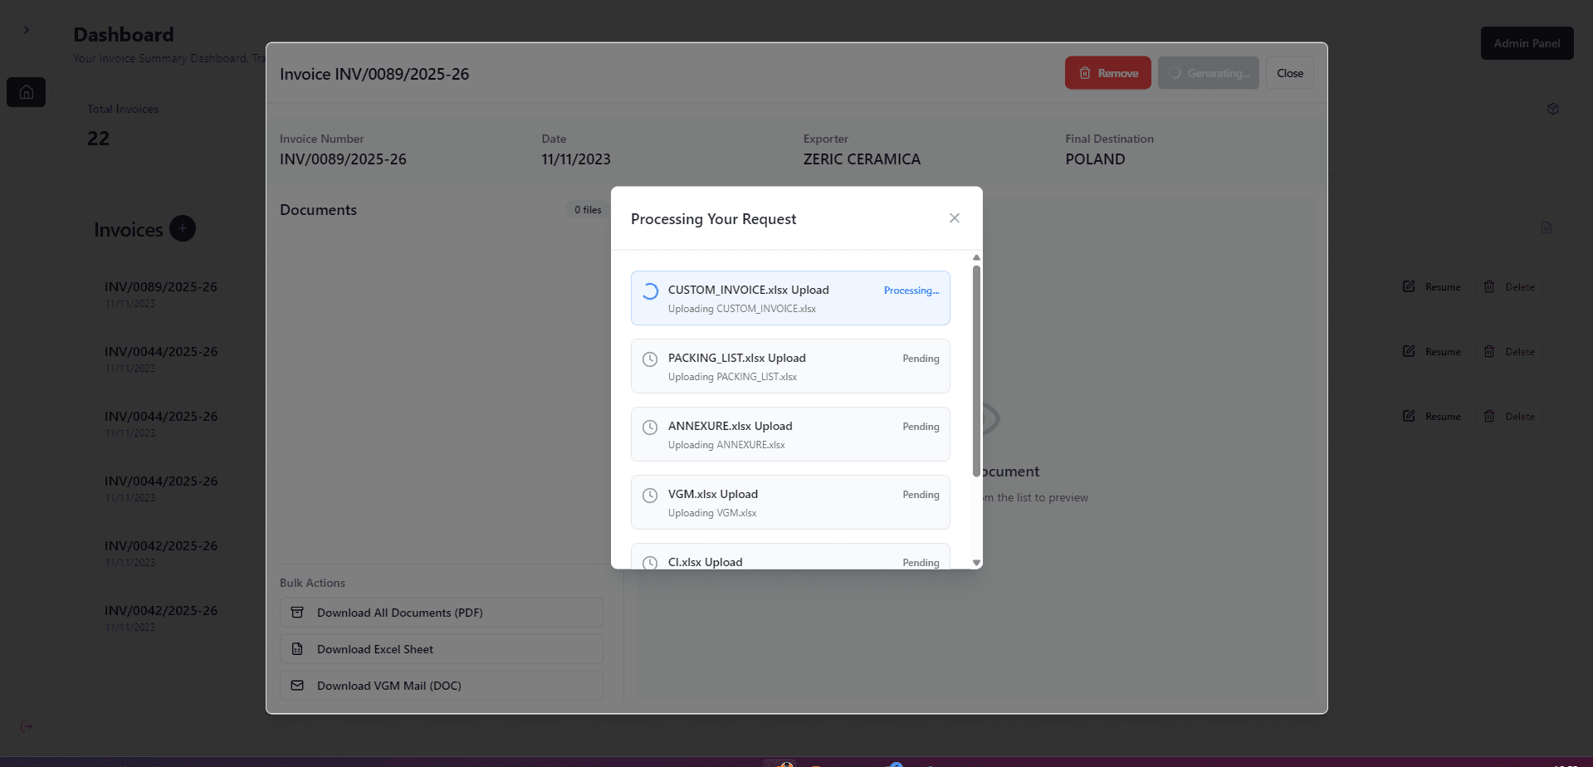The height and width of the screenshot is (767, 1593).
Task: Delete first INV/0044/2025-26 invoice
Action: (x=1509, y=351)
